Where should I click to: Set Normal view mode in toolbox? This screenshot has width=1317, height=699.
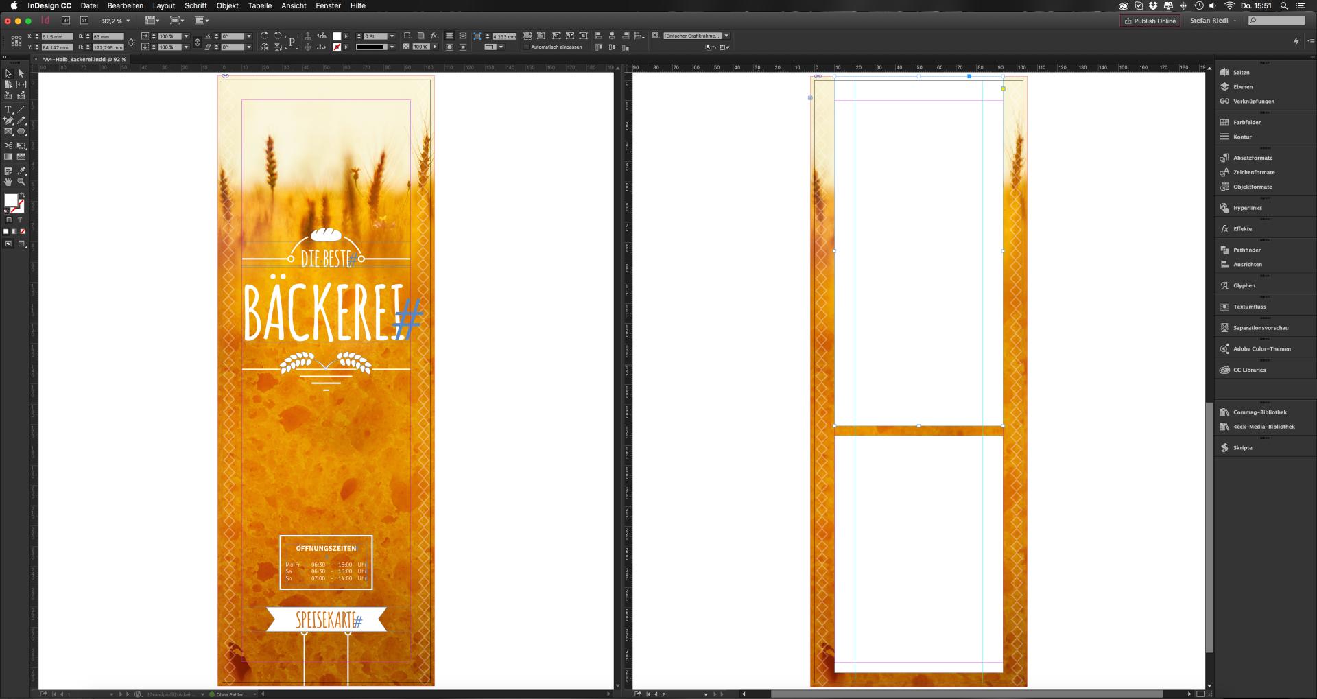[x=8, y=244]
